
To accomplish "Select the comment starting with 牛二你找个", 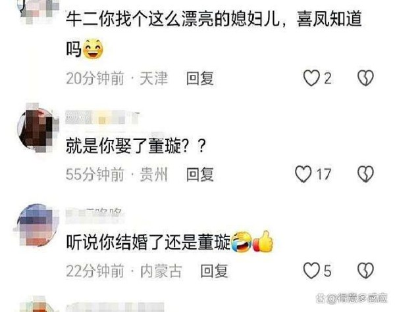I will pos(214,34).
